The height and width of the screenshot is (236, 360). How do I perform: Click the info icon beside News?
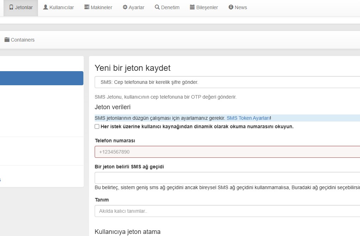(x=231, y=7)
